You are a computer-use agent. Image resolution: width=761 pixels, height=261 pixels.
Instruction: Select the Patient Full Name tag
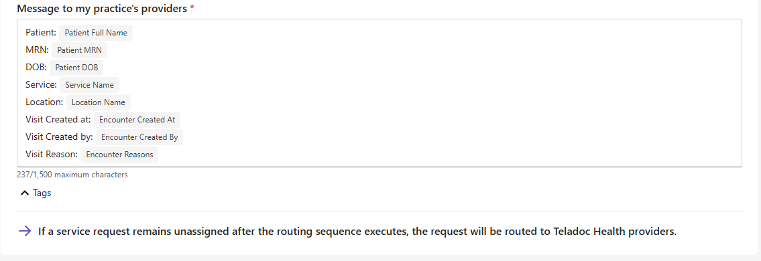click(x=96, y=33)
